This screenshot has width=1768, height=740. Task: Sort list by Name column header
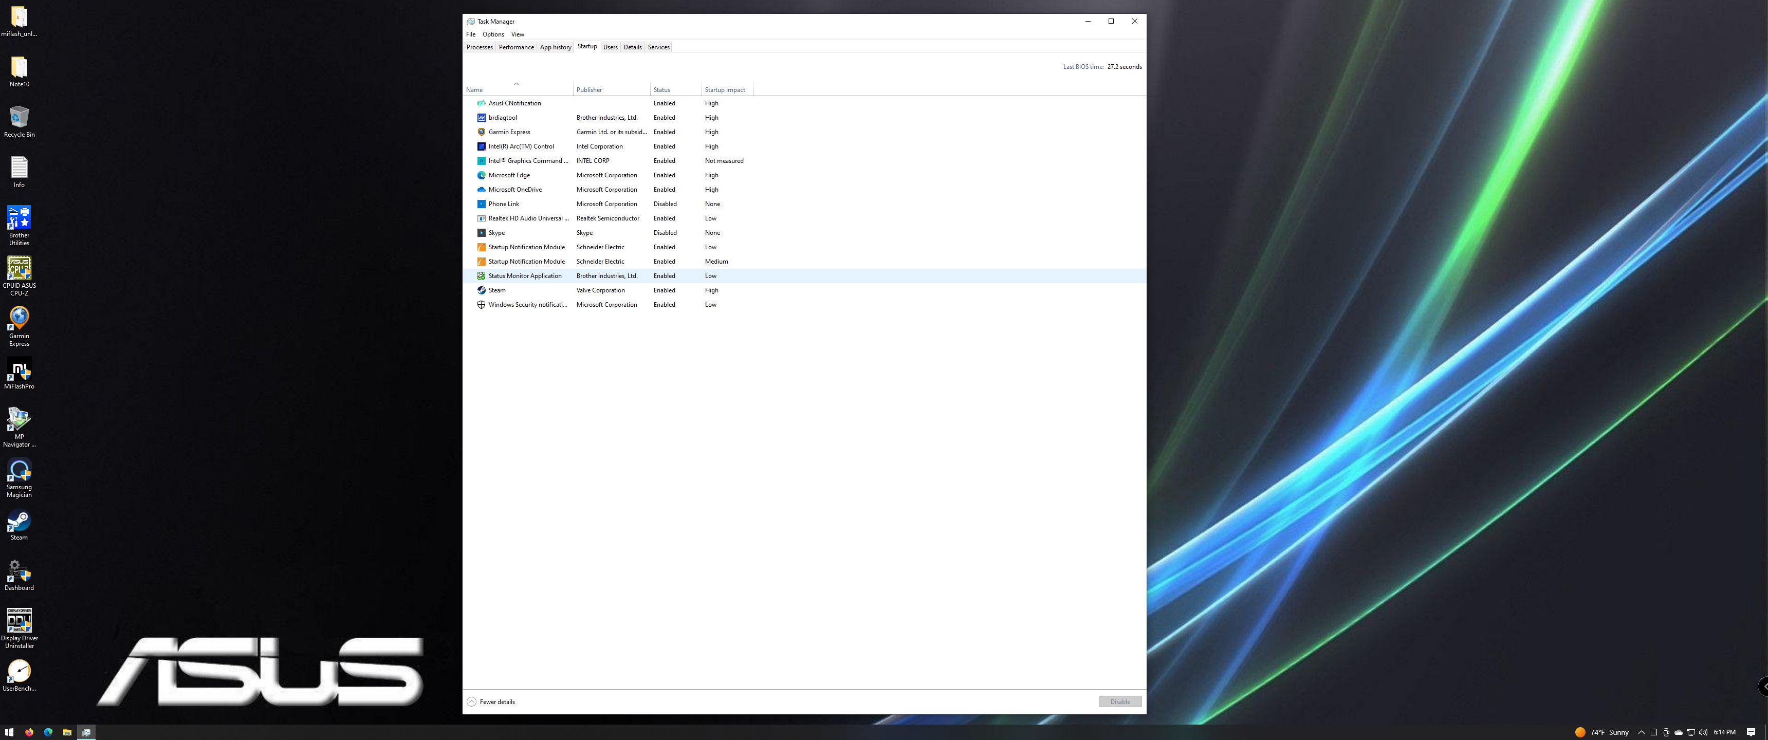coord(474,90)
